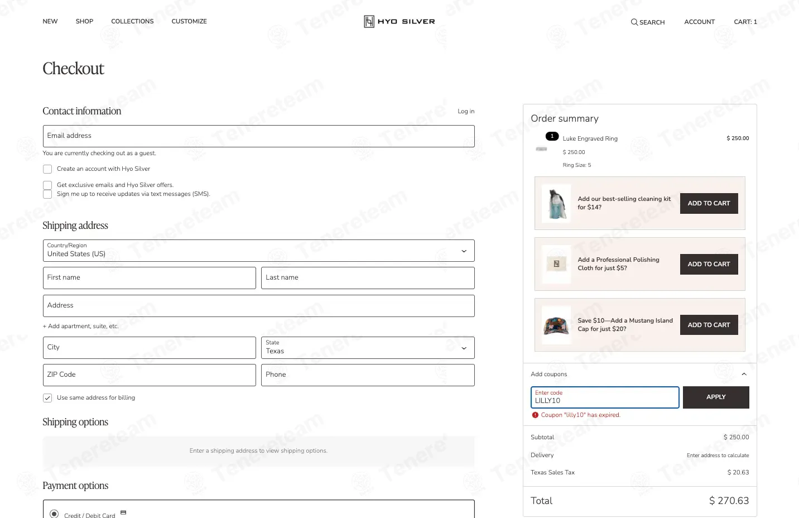Focus the First name field
This screenshot has height=518, width=799.
coord(150,278)
